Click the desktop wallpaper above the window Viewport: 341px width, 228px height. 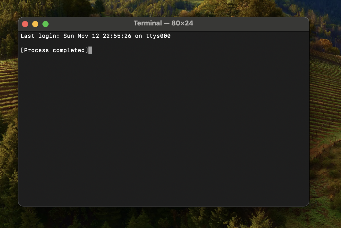click(164, 8)
